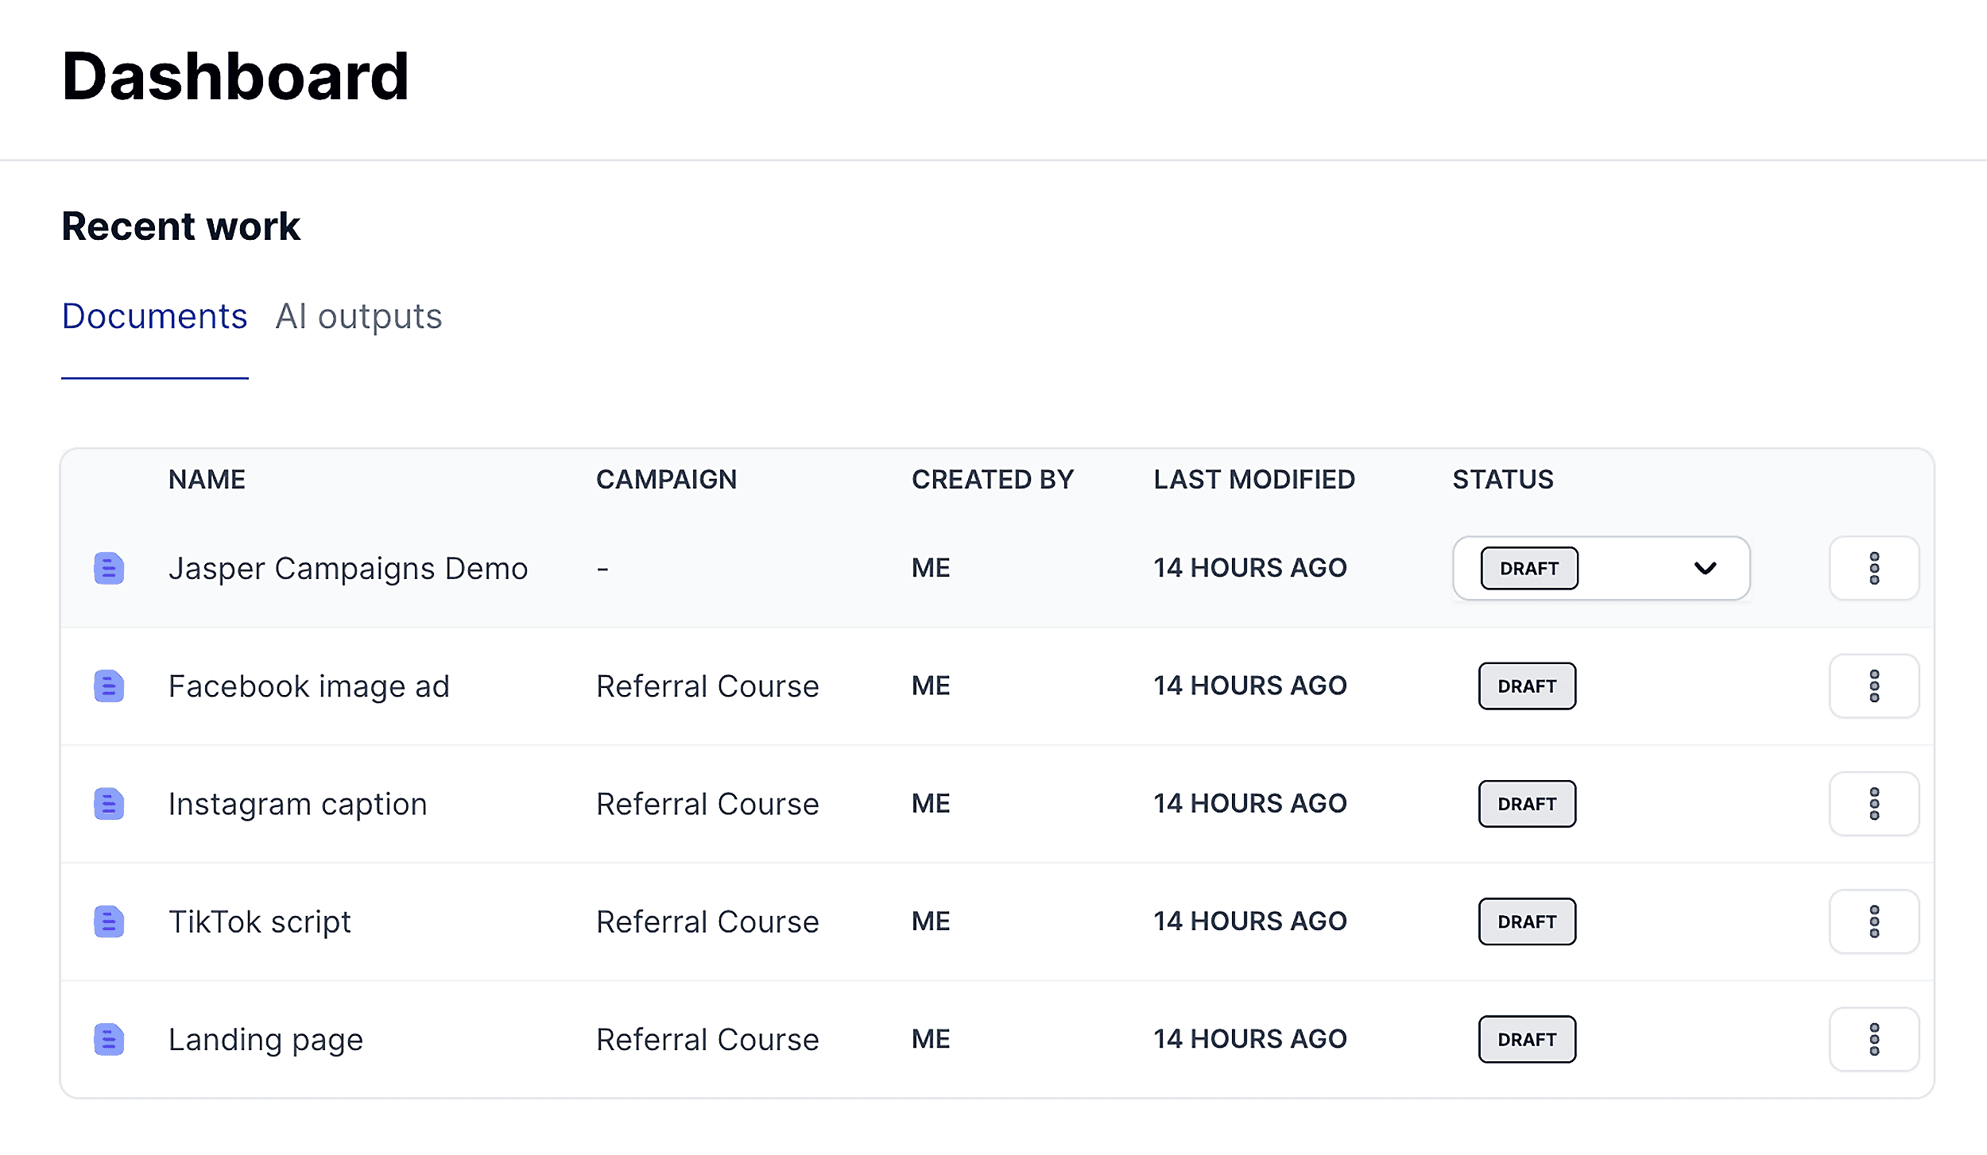Click the document icon next to Landing page

(109, 1038)
